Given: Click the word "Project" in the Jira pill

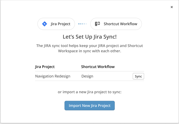Looking at the screenshot, I should coord(64,24).
